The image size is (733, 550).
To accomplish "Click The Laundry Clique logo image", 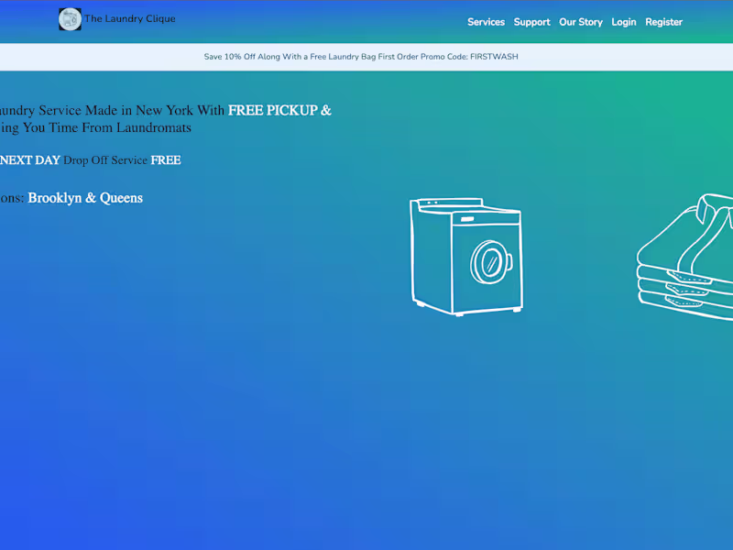I will [x=71, y=19].
